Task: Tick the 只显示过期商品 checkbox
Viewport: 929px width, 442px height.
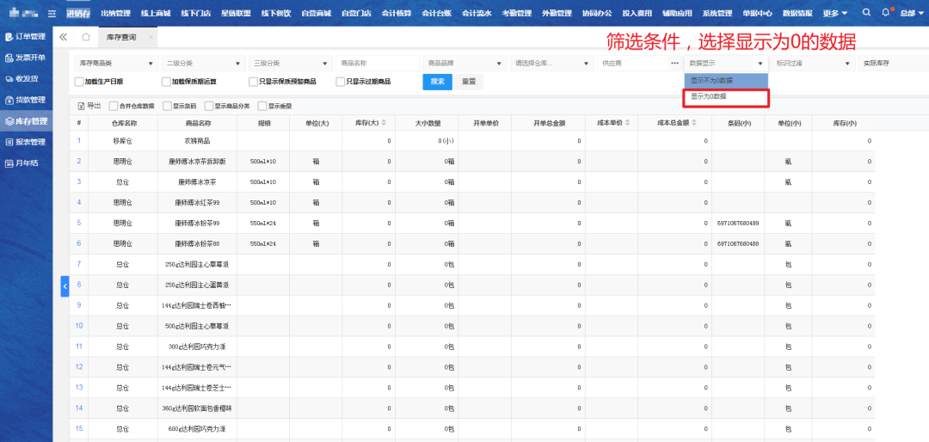Action: point(340,82)
